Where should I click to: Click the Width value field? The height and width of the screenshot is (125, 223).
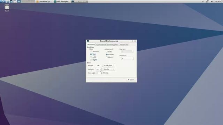point(98,66)
